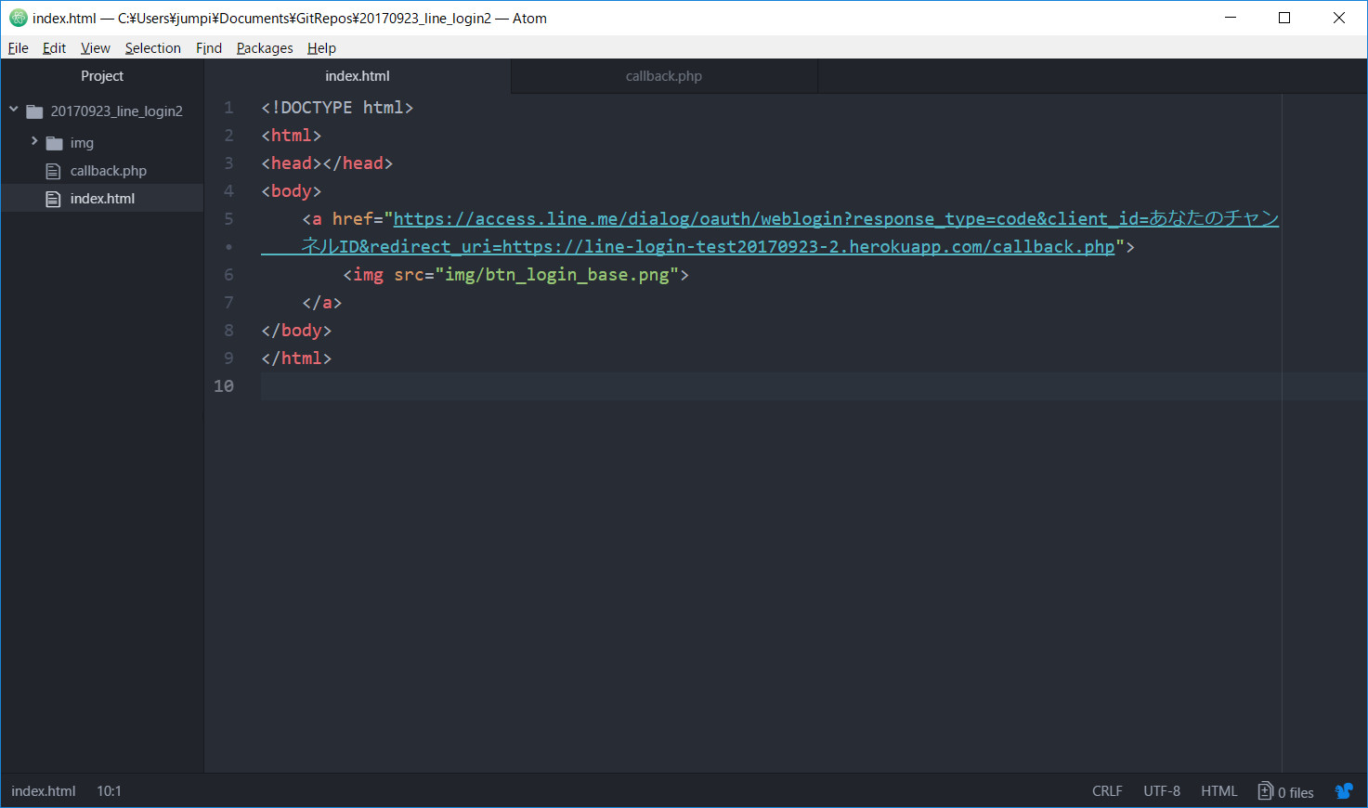Click index.html file name in status bar
1368x808 pixels.
[44, 791]
